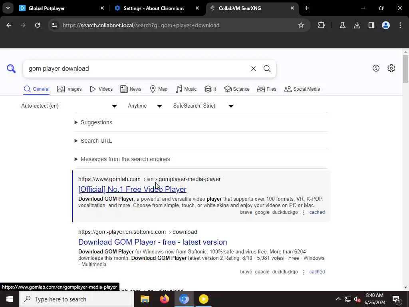Switch to Images search category

[69, 89]
